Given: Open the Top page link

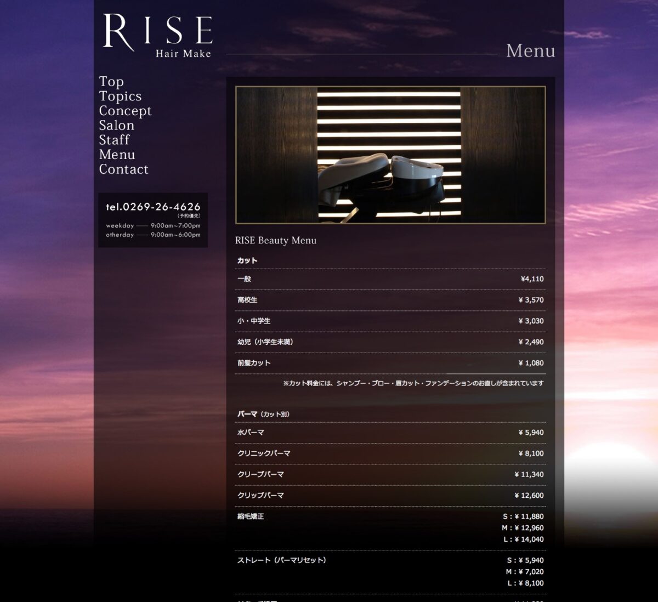Looking at the screenshot, I should click(x=111, y=82).
